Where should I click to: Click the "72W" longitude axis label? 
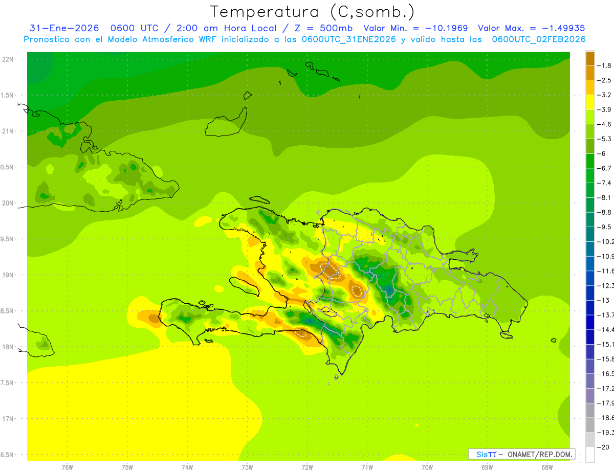click(307, 467)
